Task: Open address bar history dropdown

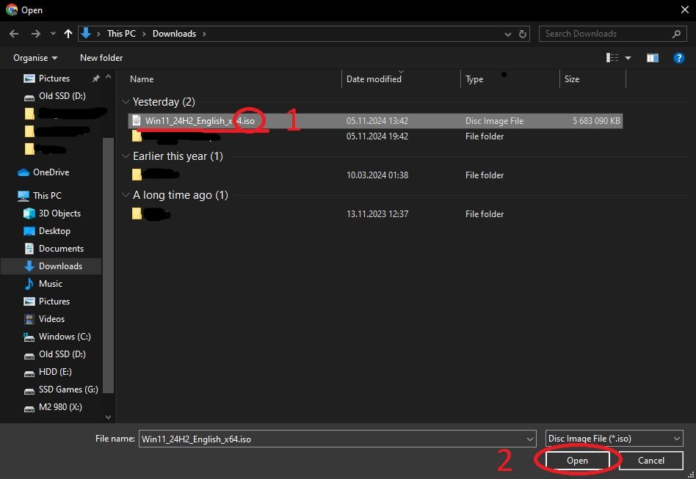Action: click(508, 34)
